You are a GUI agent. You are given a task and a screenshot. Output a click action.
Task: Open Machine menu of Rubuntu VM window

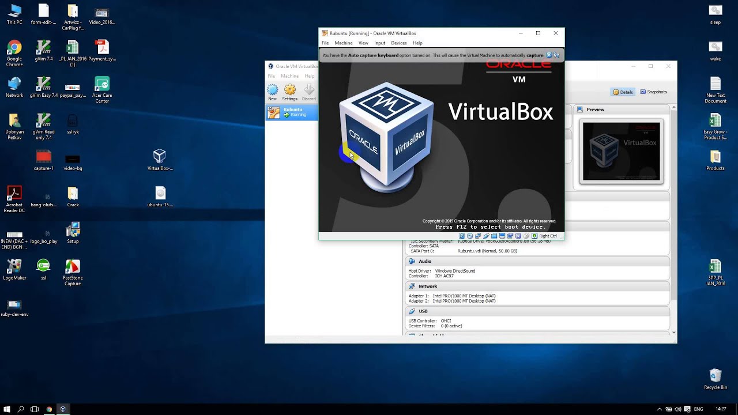pyautogui.click(x=344, y=43)
